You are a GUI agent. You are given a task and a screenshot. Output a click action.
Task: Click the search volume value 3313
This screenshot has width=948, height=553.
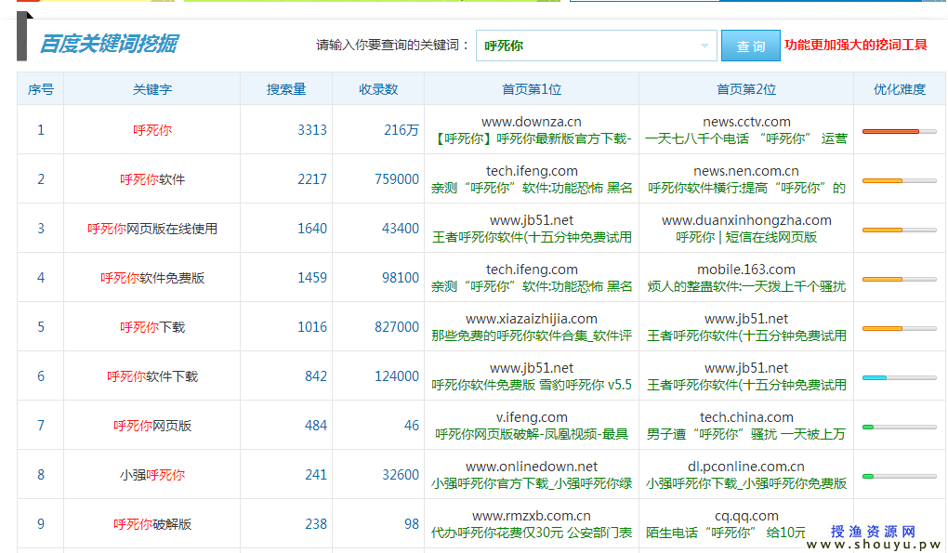(x=312, y=130)
